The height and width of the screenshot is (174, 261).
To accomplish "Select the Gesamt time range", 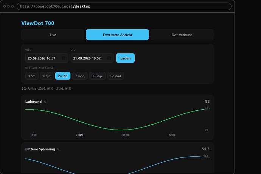I will coord(116,76).
